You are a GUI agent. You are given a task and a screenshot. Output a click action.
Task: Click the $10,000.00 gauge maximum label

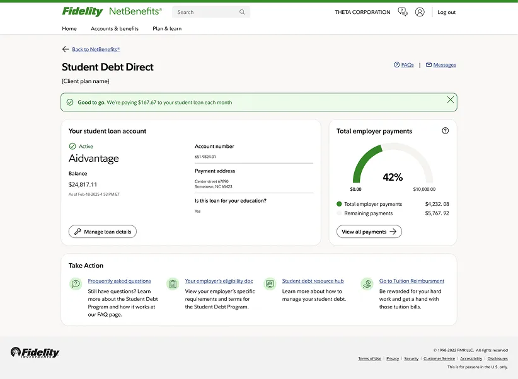pos(424,189)
